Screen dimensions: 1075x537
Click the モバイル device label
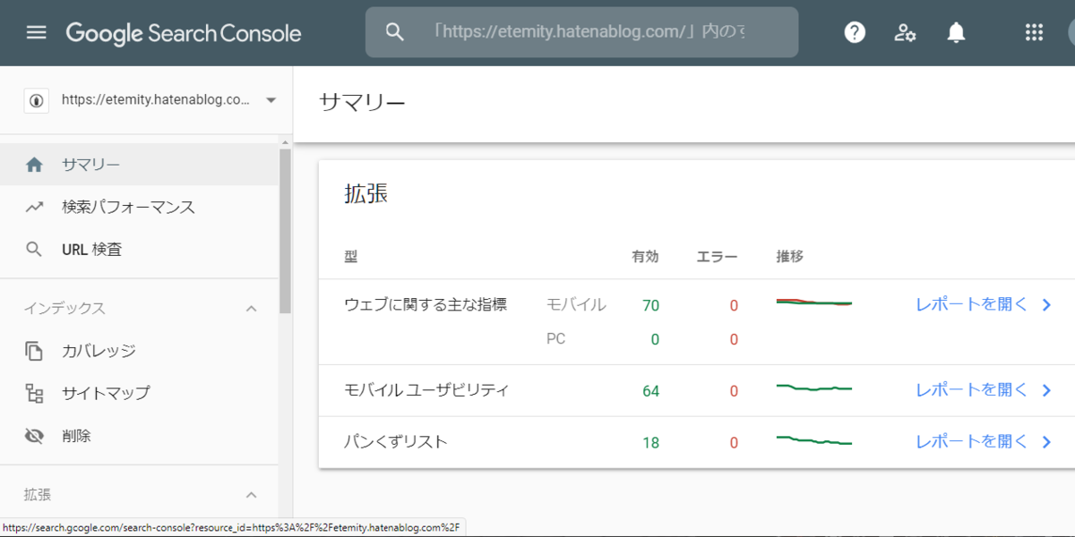(576, 304)
